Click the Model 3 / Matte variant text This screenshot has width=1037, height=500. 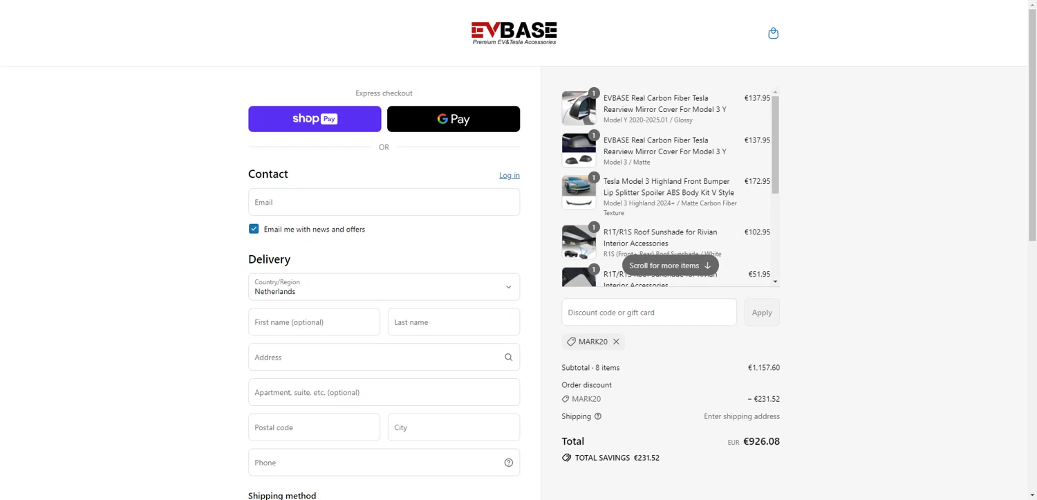click(626, 163)
